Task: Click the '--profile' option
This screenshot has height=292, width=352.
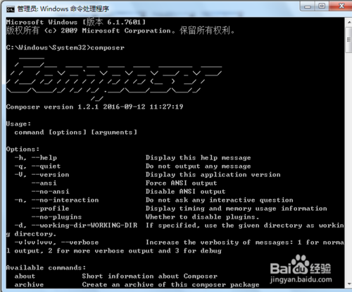Action: click(51, 209)
